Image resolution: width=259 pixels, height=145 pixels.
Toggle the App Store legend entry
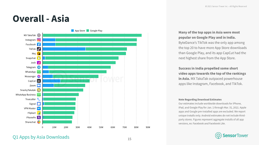[78, 31]
